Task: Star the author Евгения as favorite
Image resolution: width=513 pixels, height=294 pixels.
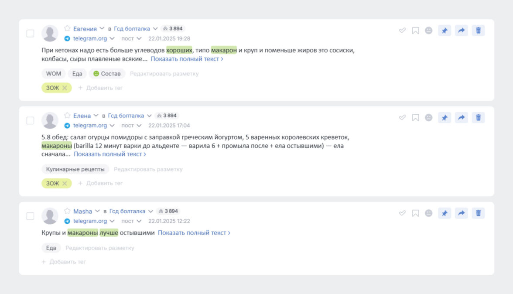Action: pos(67,28)
